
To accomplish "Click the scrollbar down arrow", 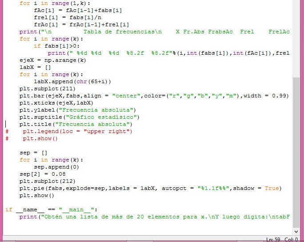I will coord(296,231).
